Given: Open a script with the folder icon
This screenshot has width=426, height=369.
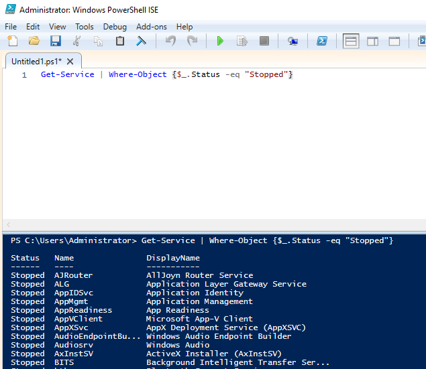Looking at the screenshot, I should [34, 42].
